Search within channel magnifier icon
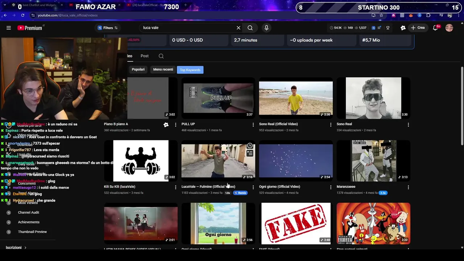This screenshot has height=261, width=464. tap(161, 56)
